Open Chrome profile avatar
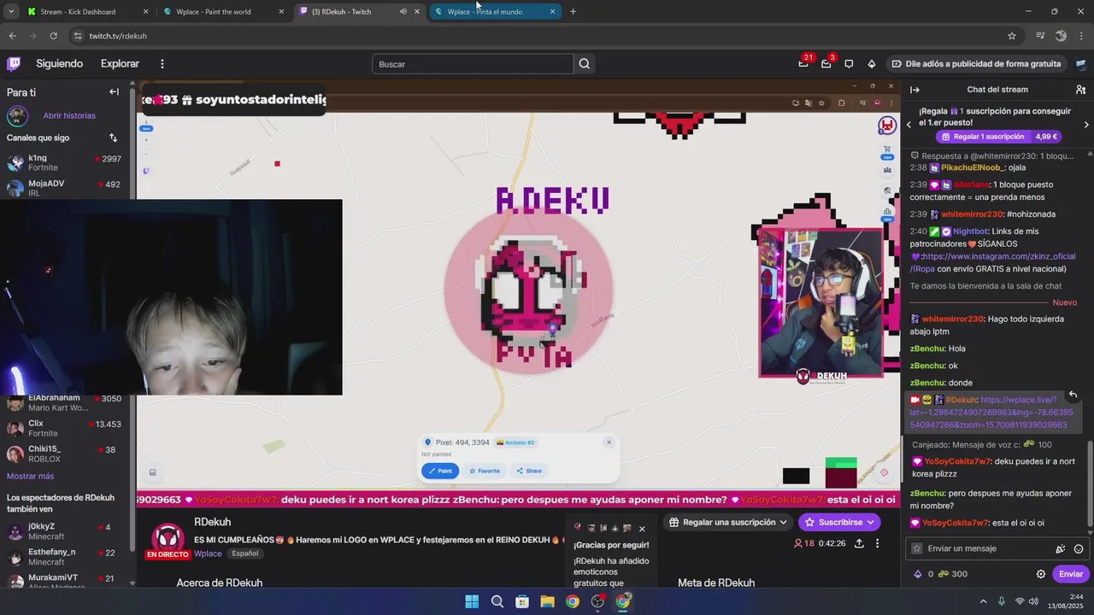This screenshot has width=1094, height=615. (1061, 36)
